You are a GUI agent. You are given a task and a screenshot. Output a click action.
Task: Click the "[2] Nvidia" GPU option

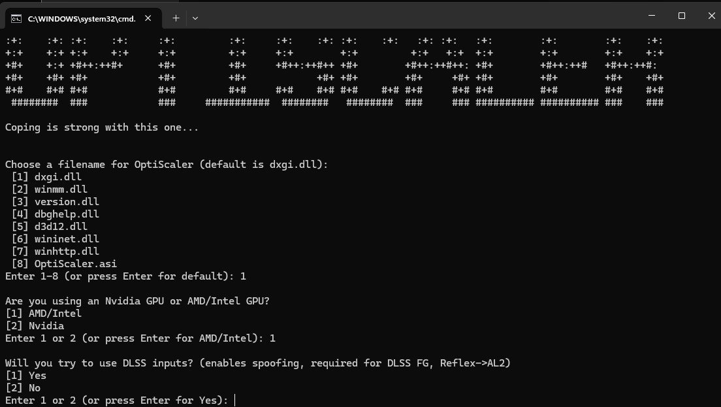[35, 326]
